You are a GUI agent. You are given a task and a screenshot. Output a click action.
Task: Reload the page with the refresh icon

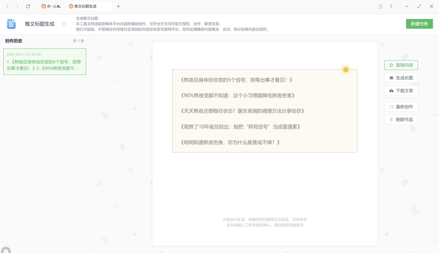28,6
